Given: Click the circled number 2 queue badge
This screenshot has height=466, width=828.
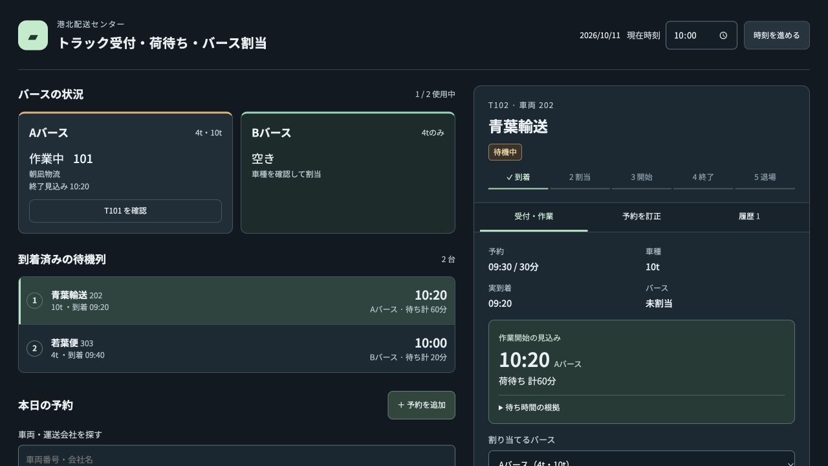Looking at the screenshot, I should [34, 348].
